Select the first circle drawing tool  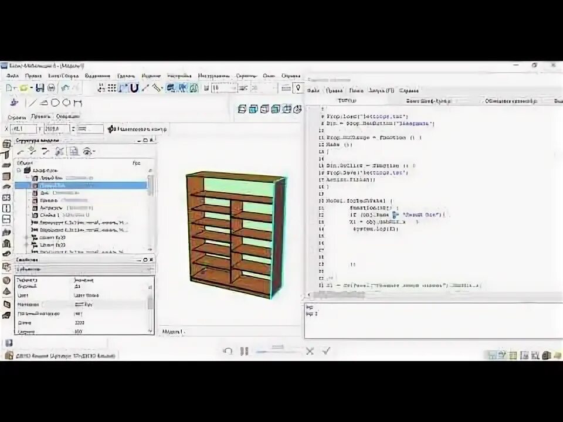tap(55, 103)
